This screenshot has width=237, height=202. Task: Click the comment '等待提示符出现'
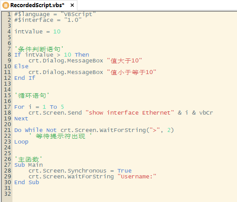[x=60, y=136]
